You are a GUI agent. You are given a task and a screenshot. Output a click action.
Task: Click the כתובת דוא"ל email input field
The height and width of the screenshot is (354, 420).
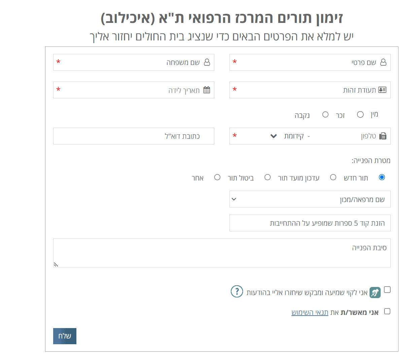coord(134,136)
